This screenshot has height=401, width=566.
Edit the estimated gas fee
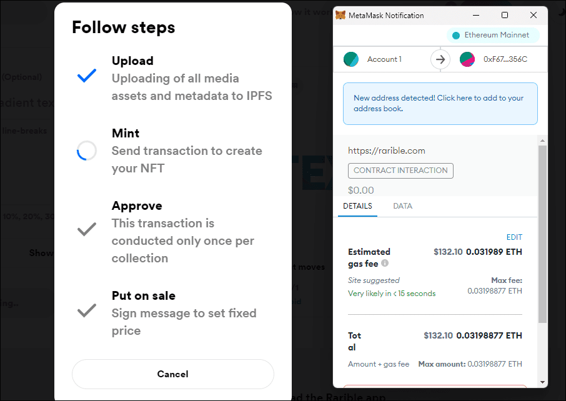[514, 237]
